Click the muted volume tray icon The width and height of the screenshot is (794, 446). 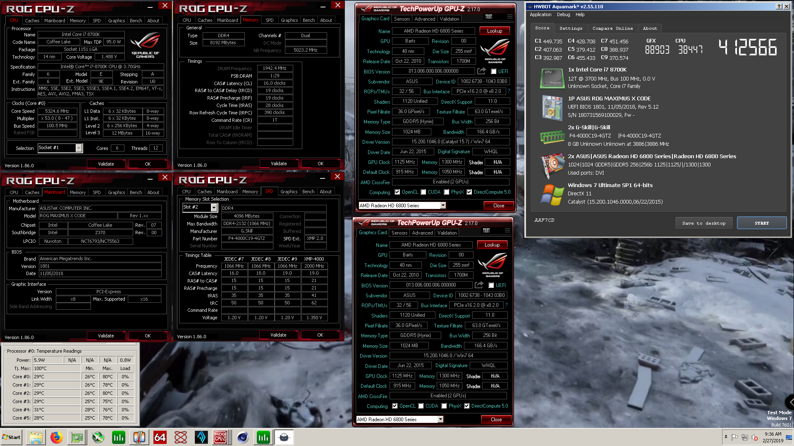[x=755, y=437]
